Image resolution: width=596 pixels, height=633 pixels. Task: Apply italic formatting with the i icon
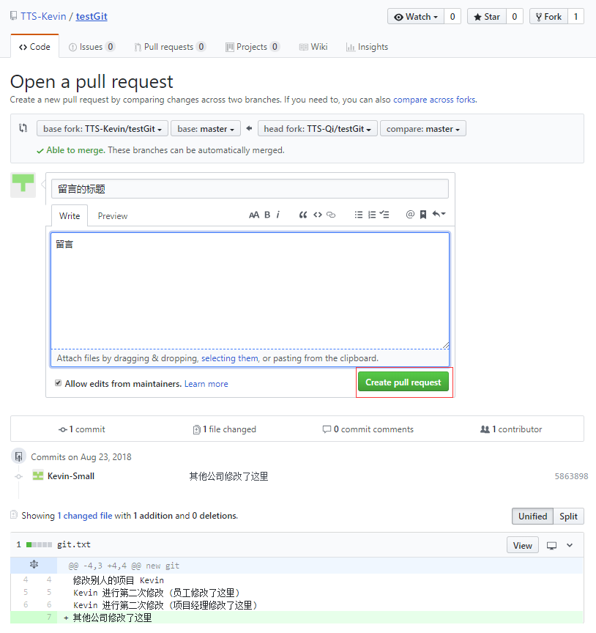(x=278, y=215)
